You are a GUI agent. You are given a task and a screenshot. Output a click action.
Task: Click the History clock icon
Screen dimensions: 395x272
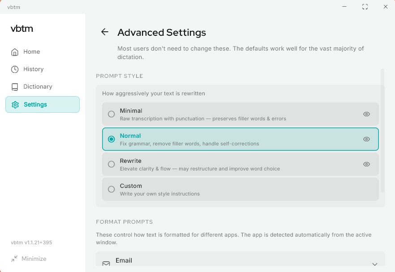[15, 69]
